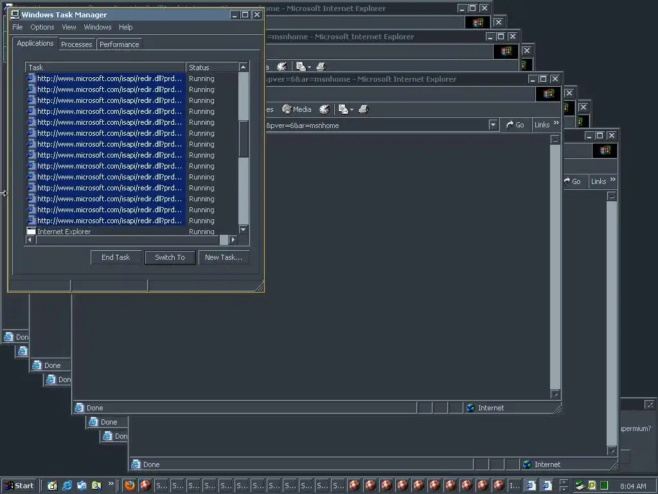Expand Links chevron in the pver=6 Explorer window
Screen dimensions: 658x494
pyautogui.click(x=556, y=123)
